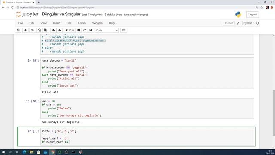Cut selected cells with the scissors icon
This screenshot has width=275, height=155.
pyautogui.click(x=33, y=30)
